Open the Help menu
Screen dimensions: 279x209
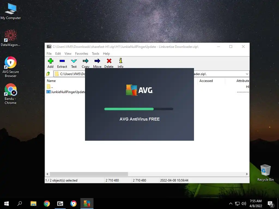106,54
